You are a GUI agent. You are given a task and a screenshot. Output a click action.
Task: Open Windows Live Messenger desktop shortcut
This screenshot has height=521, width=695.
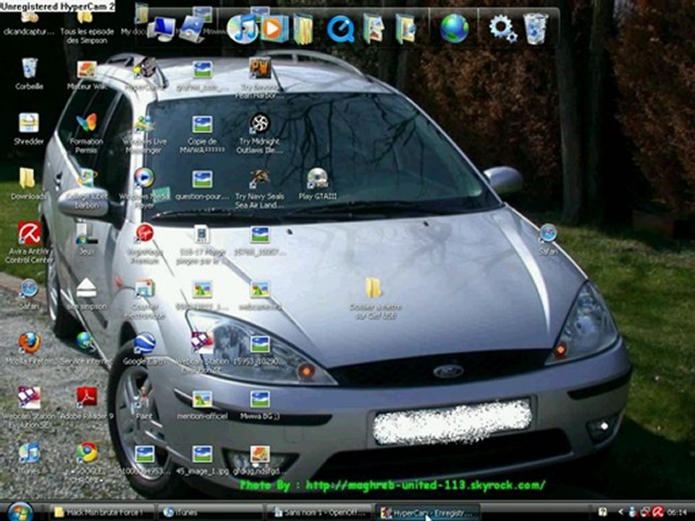click(x=145, y=133)
